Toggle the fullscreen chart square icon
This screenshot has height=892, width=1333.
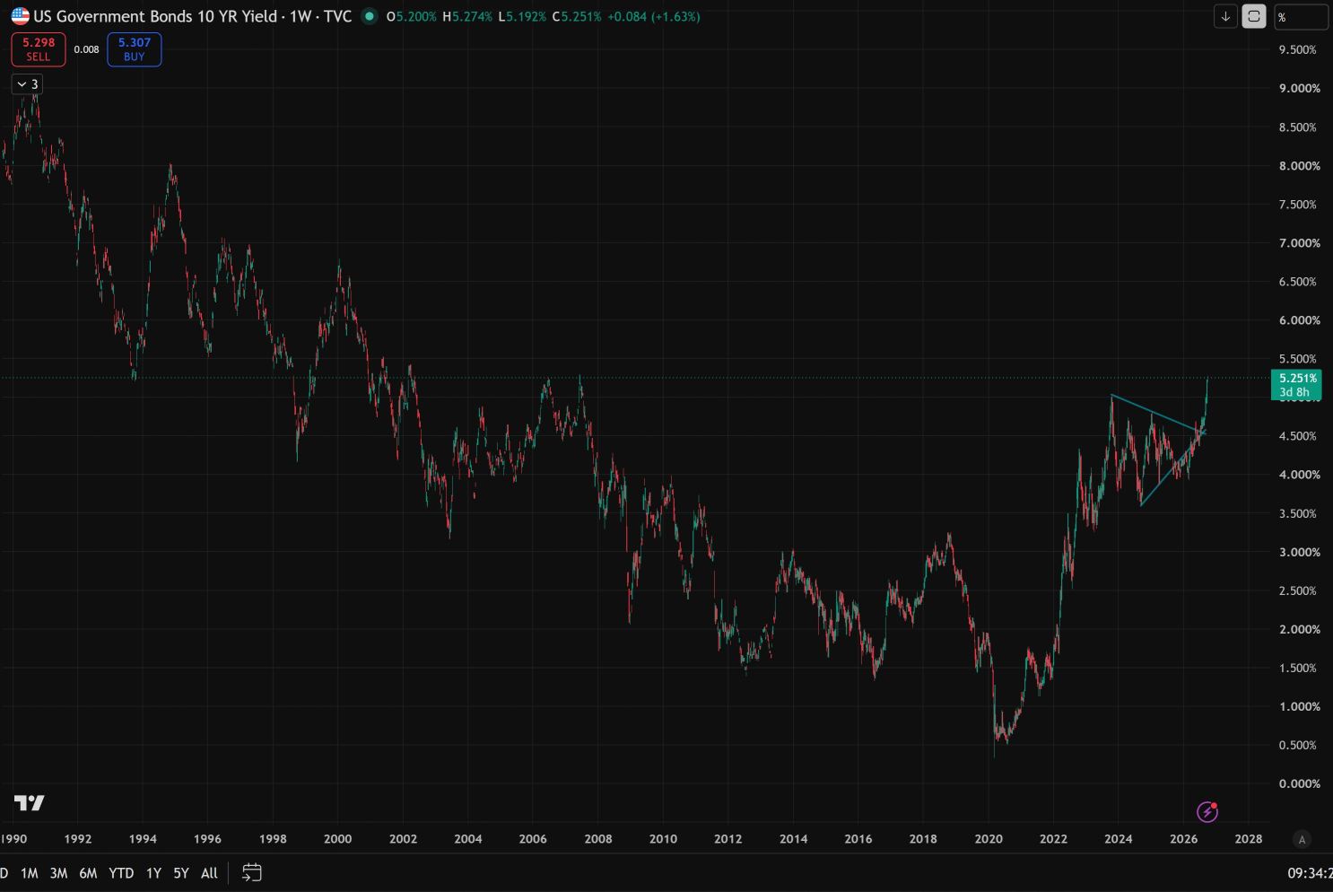(x=1254, y=16)
